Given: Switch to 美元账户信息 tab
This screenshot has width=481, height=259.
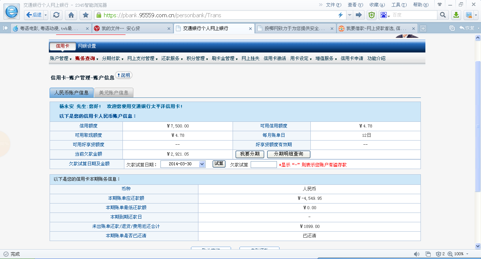Looking at the screenshot, I should tap(113, 93).
